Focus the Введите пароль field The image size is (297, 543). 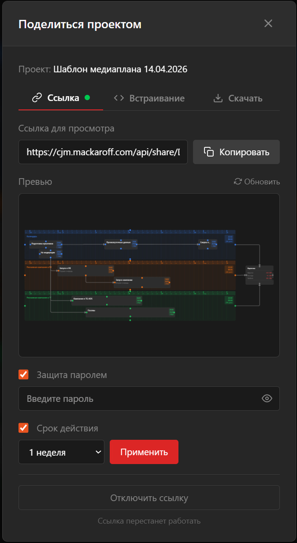point(149,399)
